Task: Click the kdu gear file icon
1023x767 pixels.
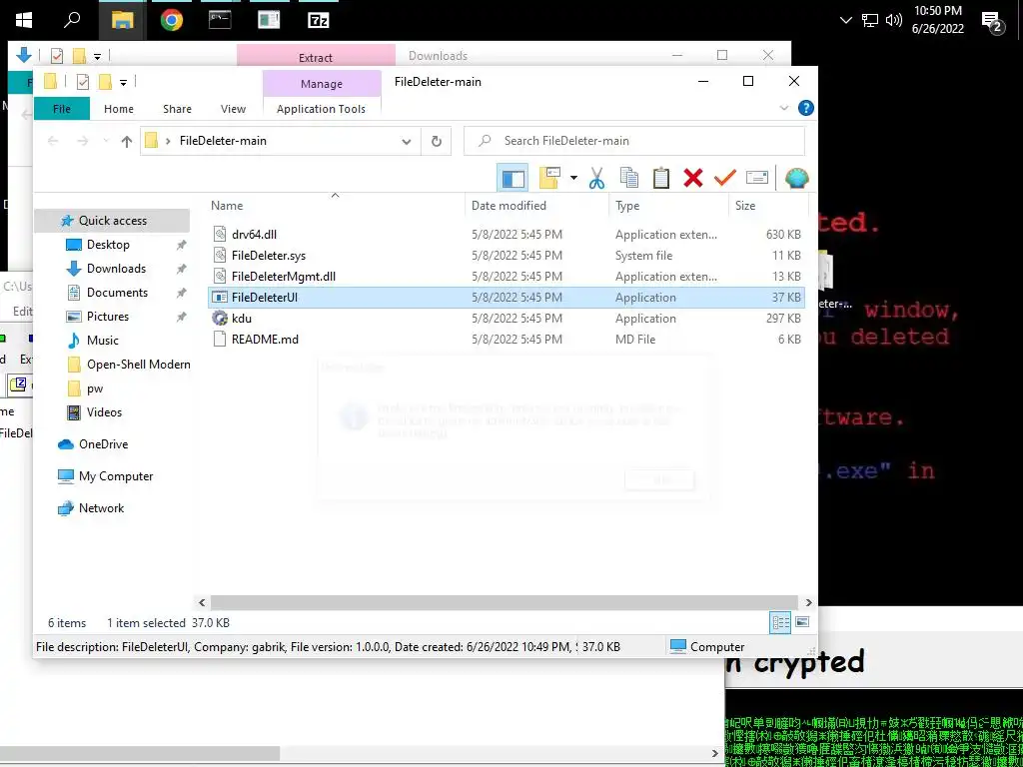Action: click(220, 319)
